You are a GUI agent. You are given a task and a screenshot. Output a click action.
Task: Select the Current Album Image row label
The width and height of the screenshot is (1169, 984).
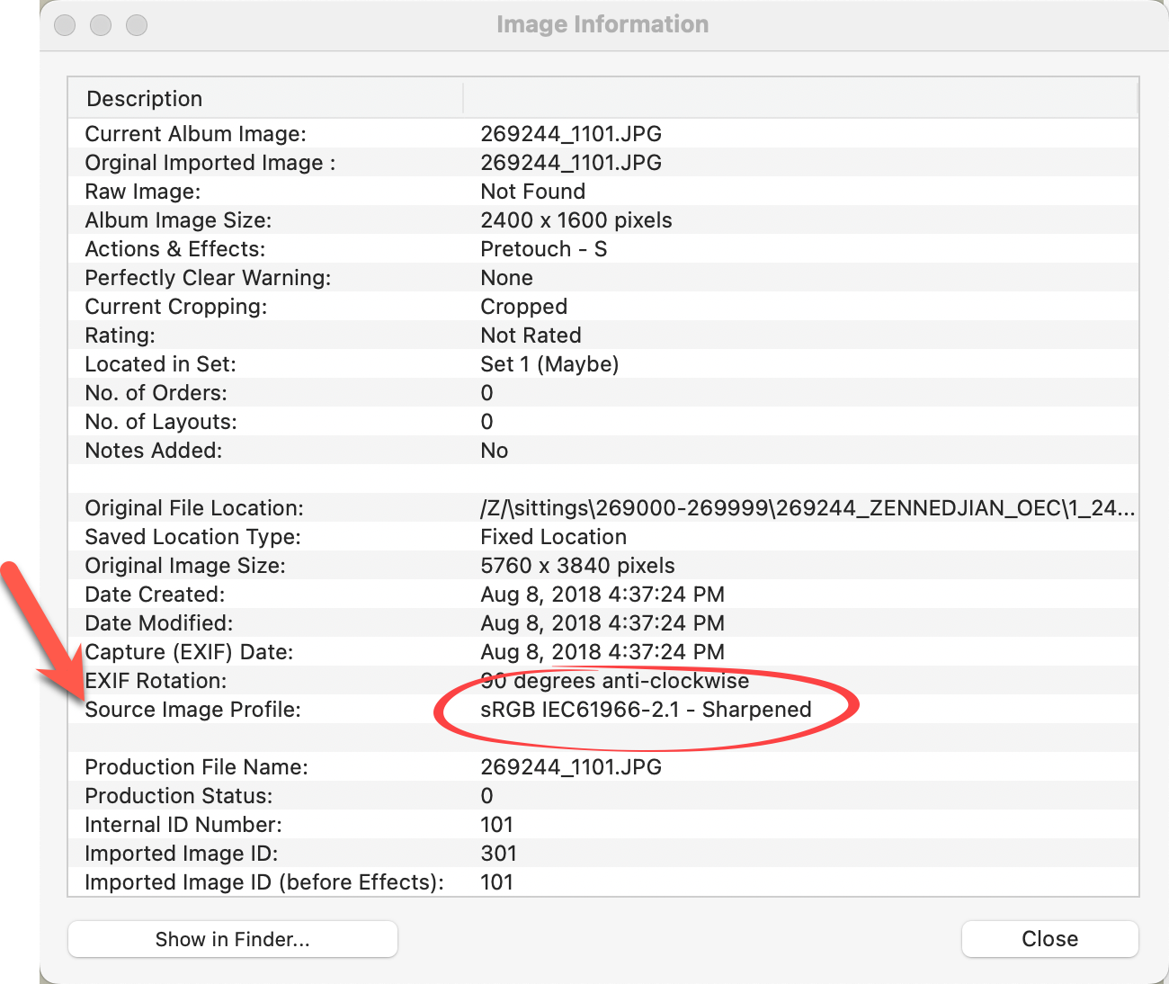click(195, 134)
